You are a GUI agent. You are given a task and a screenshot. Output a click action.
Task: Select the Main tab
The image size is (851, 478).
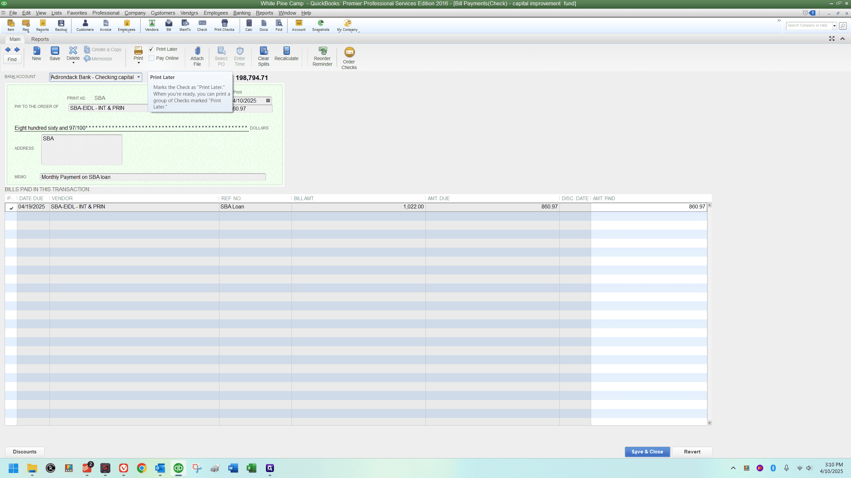(x=15, y=39)
